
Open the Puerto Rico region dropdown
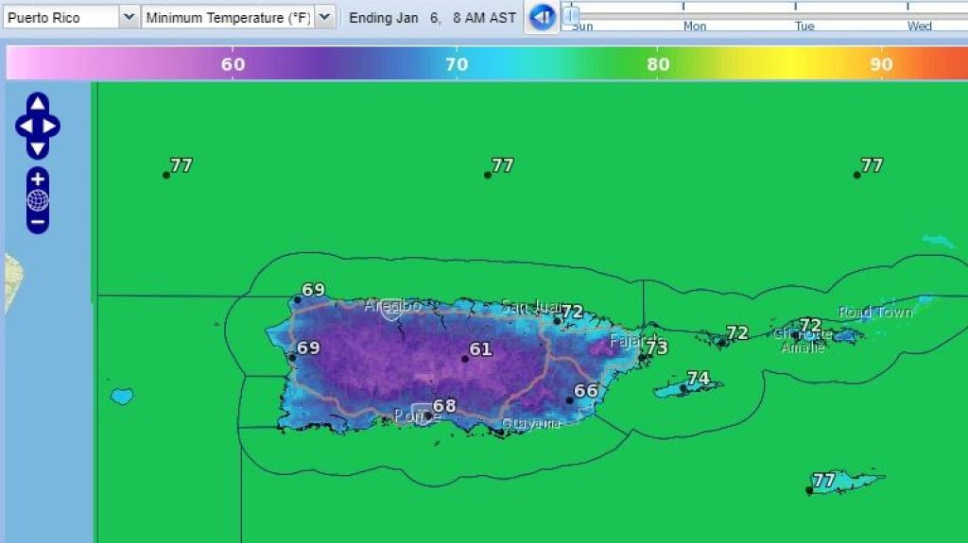[129, 17]
